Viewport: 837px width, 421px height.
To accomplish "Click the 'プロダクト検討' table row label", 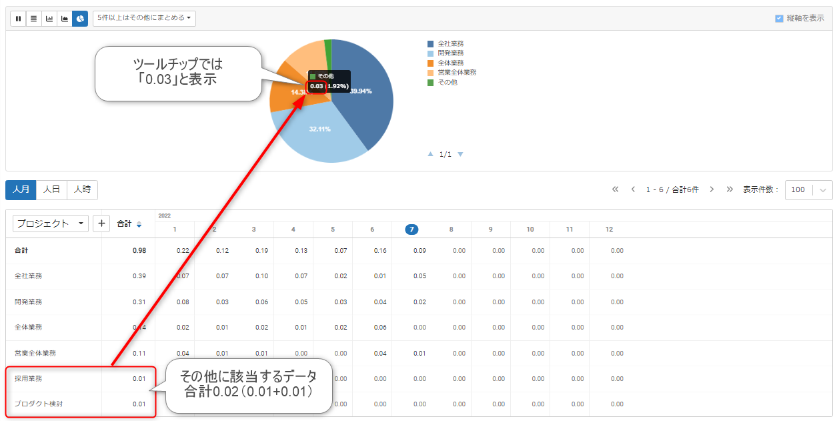I will 39,404.
